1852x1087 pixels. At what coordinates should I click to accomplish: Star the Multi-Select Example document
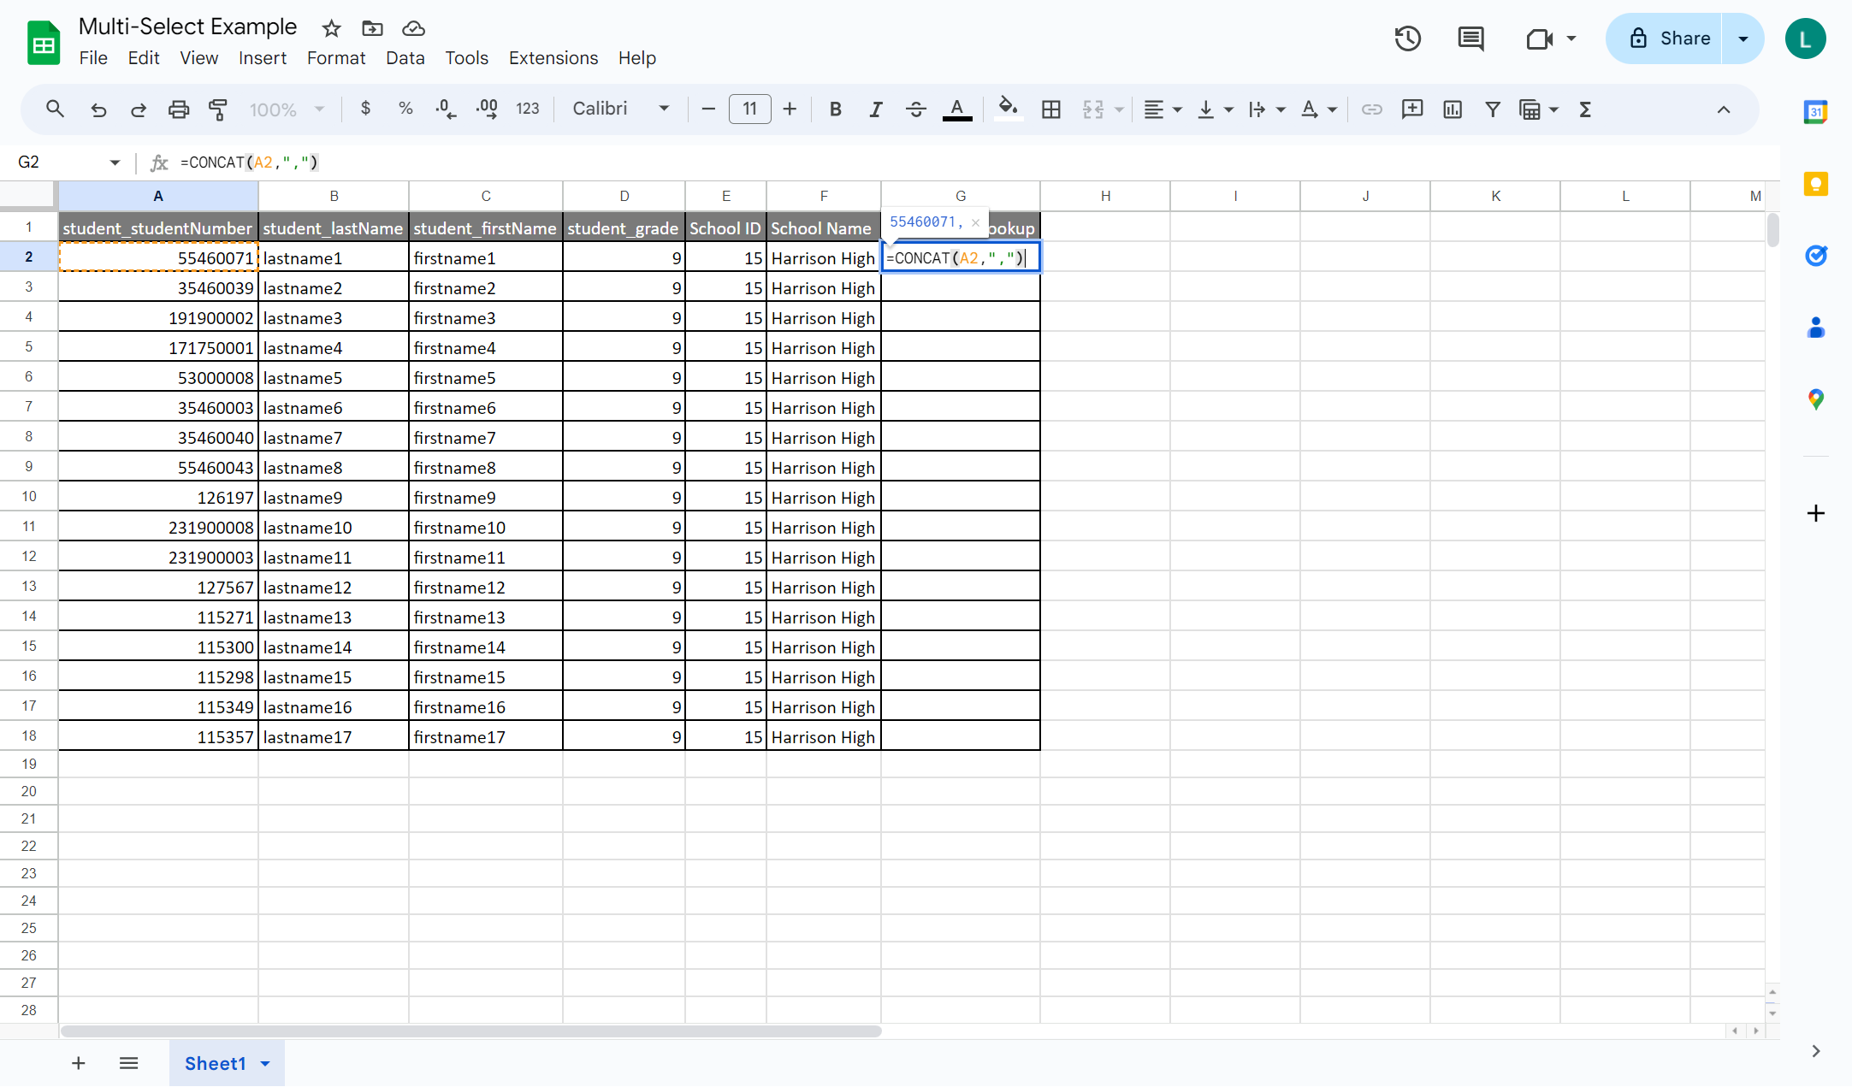tap(332, 29)
